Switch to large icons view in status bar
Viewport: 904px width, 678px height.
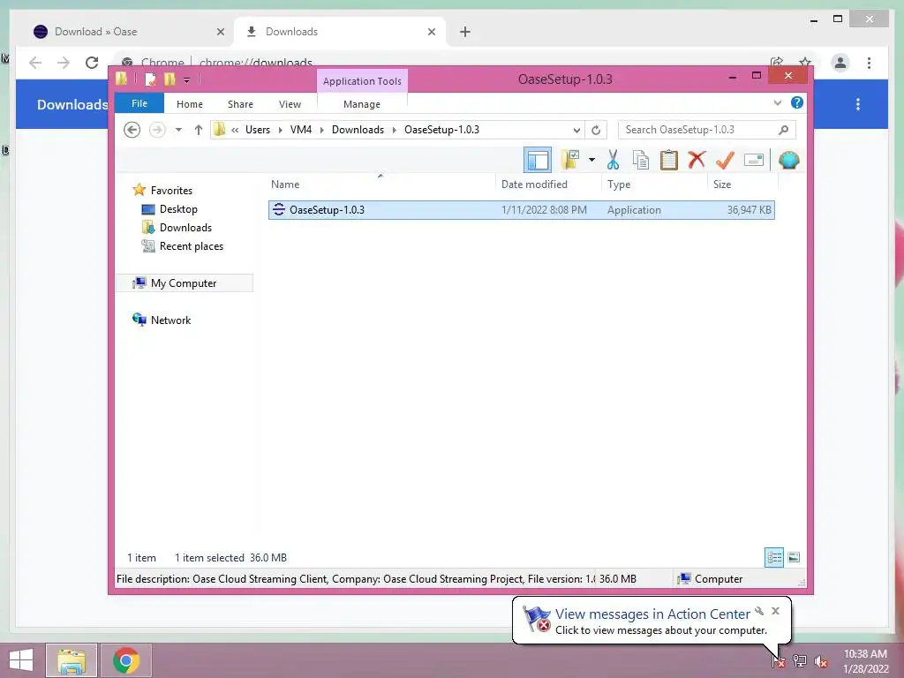pyautogui.click(x=794, y=557)
